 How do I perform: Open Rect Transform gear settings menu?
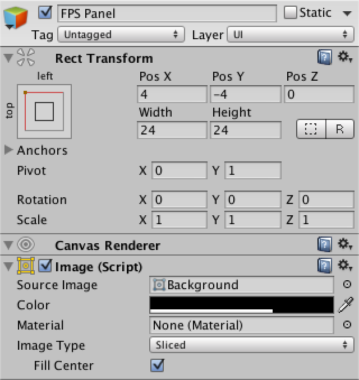click(x=344, y=57)
